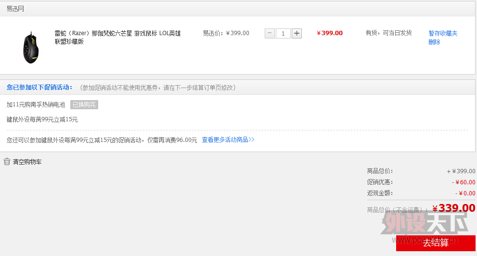Click 您已参加以下促销活动 heading

pos(39,87)
